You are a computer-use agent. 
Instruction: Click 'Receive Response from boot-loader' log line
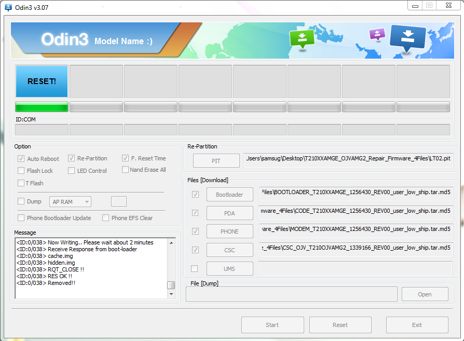click(x=77, y=249)
